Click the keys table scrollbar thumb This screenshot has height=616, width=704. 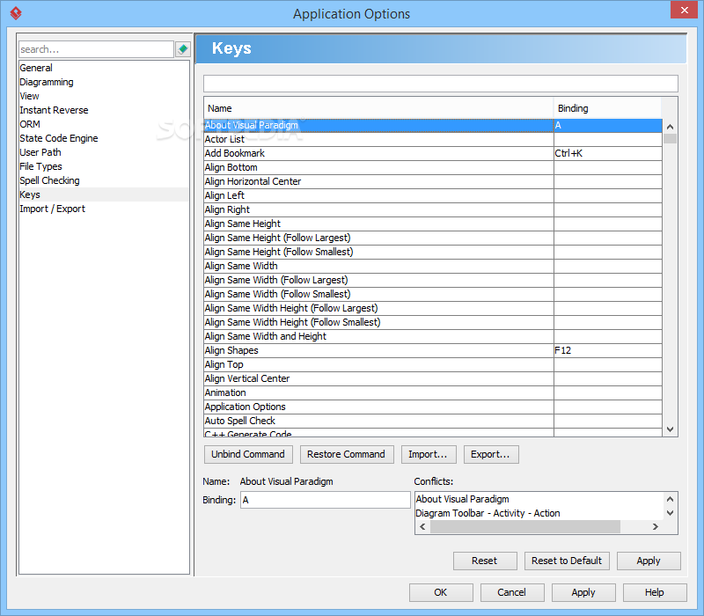click(670, 138)
